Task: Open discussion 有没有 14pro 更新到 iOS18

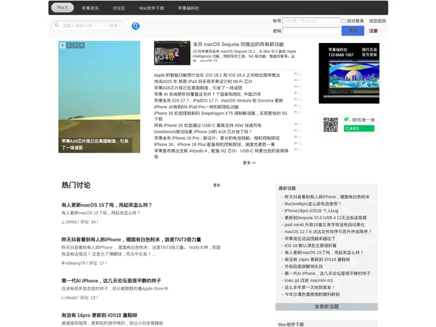Action: pos(99,315)
